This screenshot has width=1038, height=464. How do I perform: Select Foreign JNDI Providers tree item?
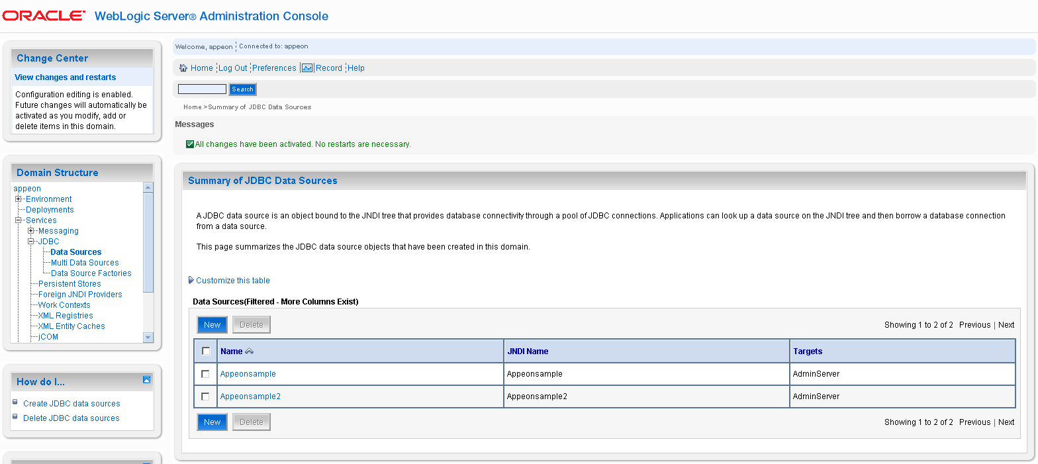(x=80, y=295)
